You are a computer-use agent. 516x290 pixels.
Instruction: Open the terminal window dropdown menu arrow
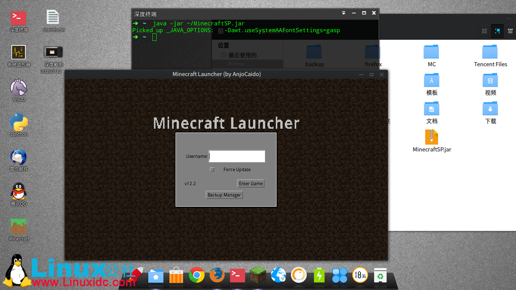[x=344, y=13]
